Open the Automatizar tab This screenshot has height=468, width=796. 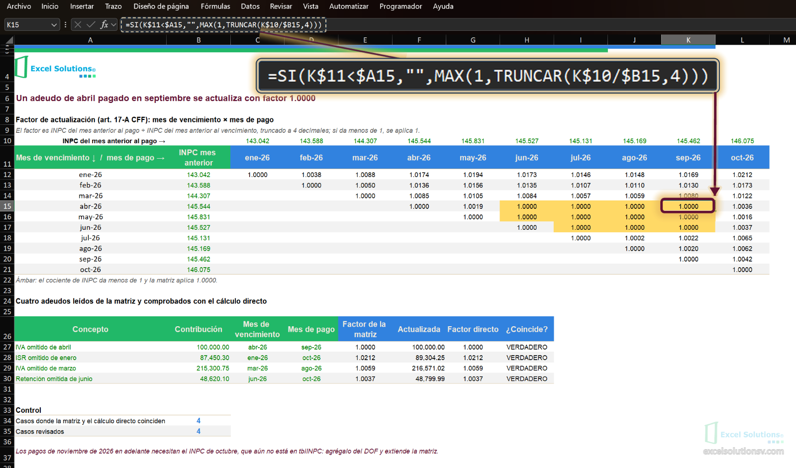[x=349, y=6]
